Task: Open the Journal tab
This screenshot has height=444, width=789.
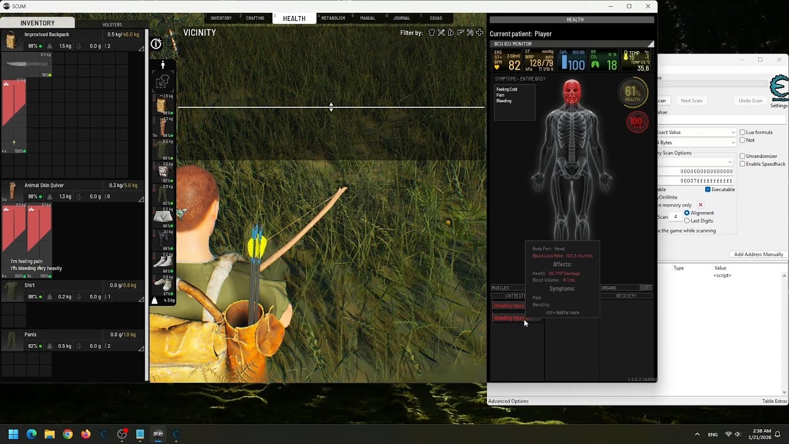Action: click(402, 18)
